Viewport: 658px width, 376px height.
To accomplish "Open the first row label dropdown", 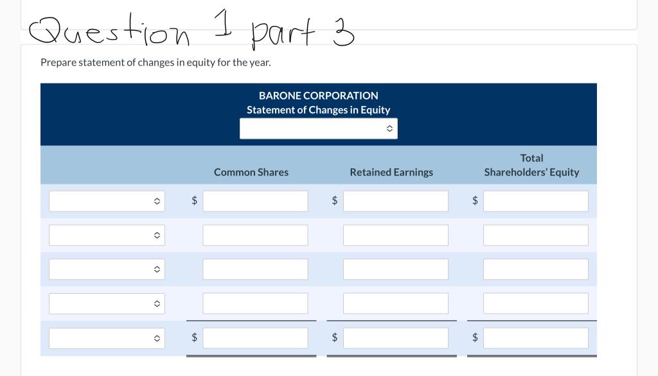I will (x=107, y=201).
